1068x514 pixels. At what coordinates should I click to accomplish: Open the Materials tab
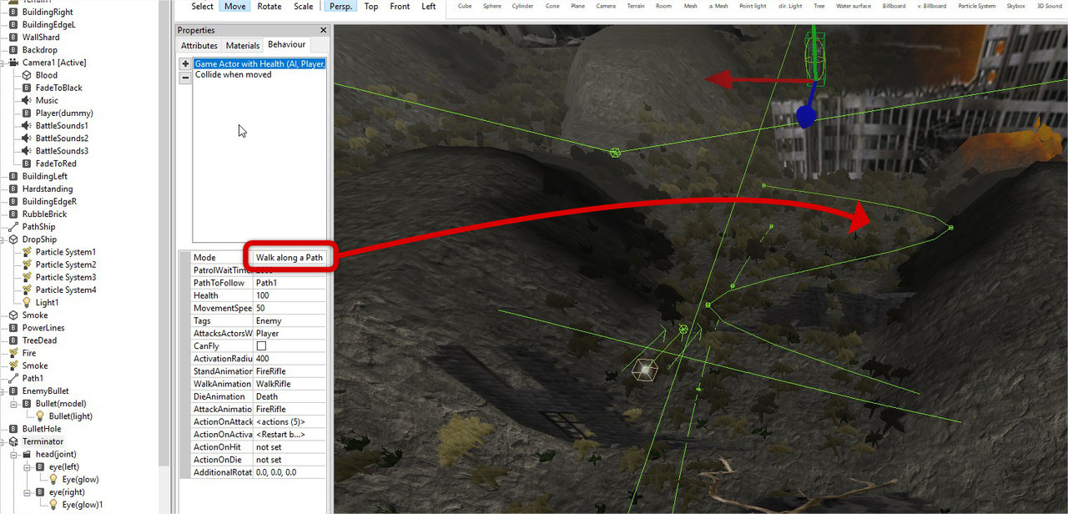pyautogui.click(x=242, y=45)
